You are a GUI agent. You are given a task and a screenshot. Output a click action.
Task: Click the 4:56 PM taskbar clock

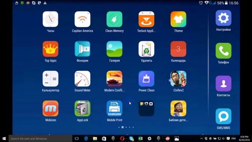pos(244,138)
